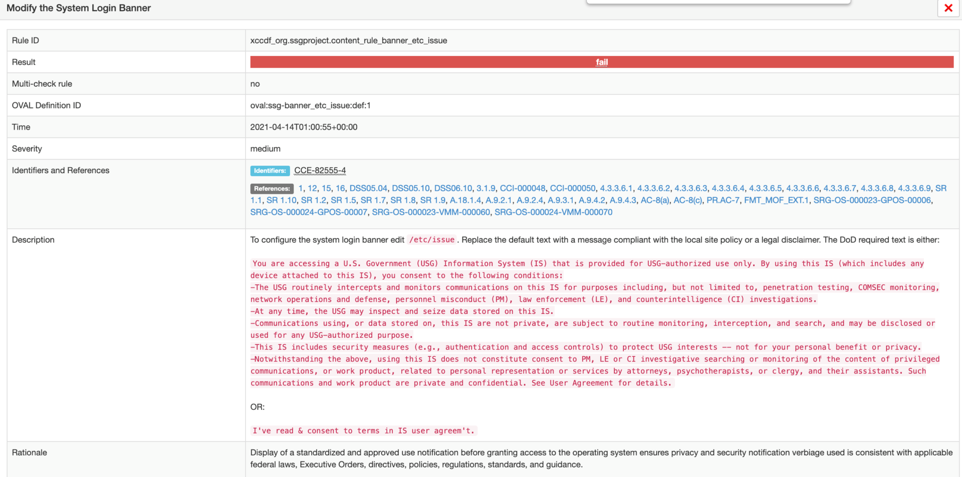Follow the 3.1.9 reference link

click(x=486, y=188)
